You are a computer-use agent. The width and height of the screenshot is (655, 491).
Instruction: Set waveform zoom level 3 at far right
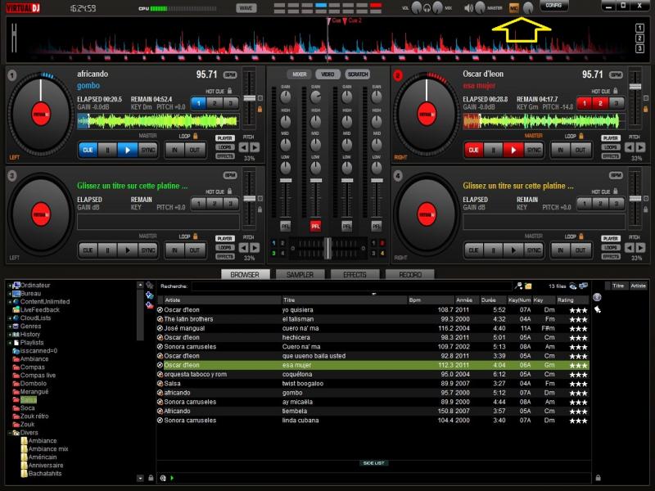[639, 49]
